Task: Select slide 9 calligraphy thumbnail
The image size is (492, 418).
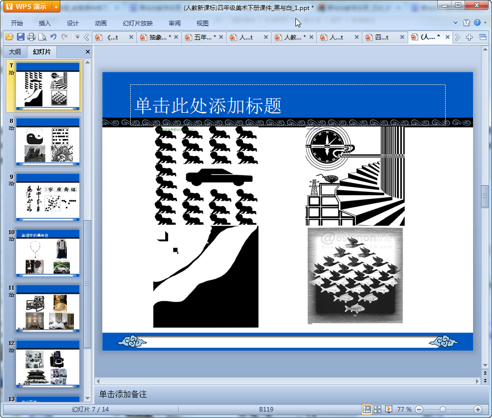Action: pyautogui.click(x=48, y=197)
